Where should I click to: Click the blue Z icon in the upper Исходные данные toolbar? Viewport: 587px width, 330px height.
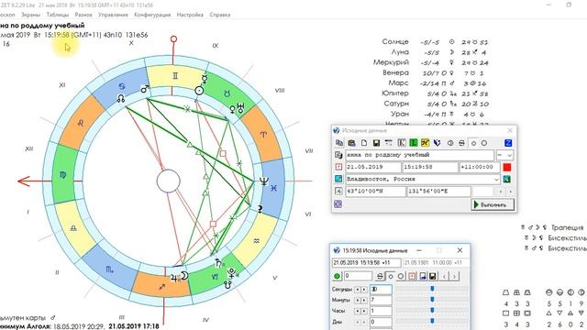pos(508,143)
